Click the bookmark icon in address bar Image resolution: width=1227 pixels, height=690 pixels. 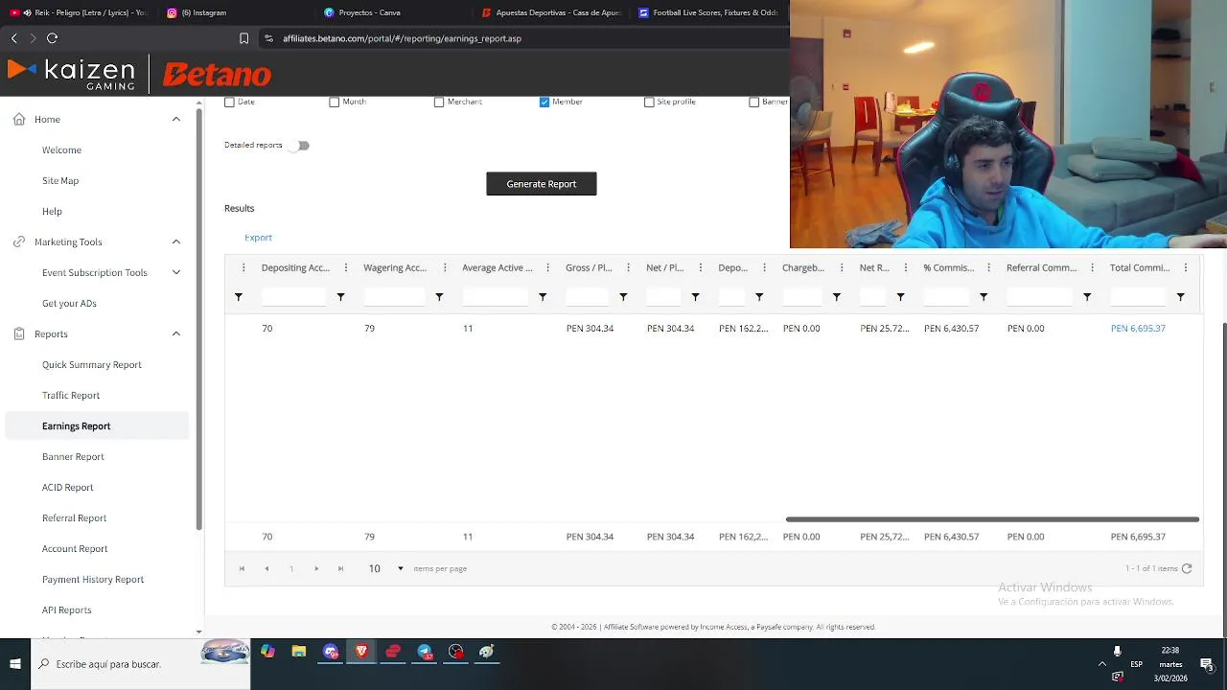tap(243, 38)
